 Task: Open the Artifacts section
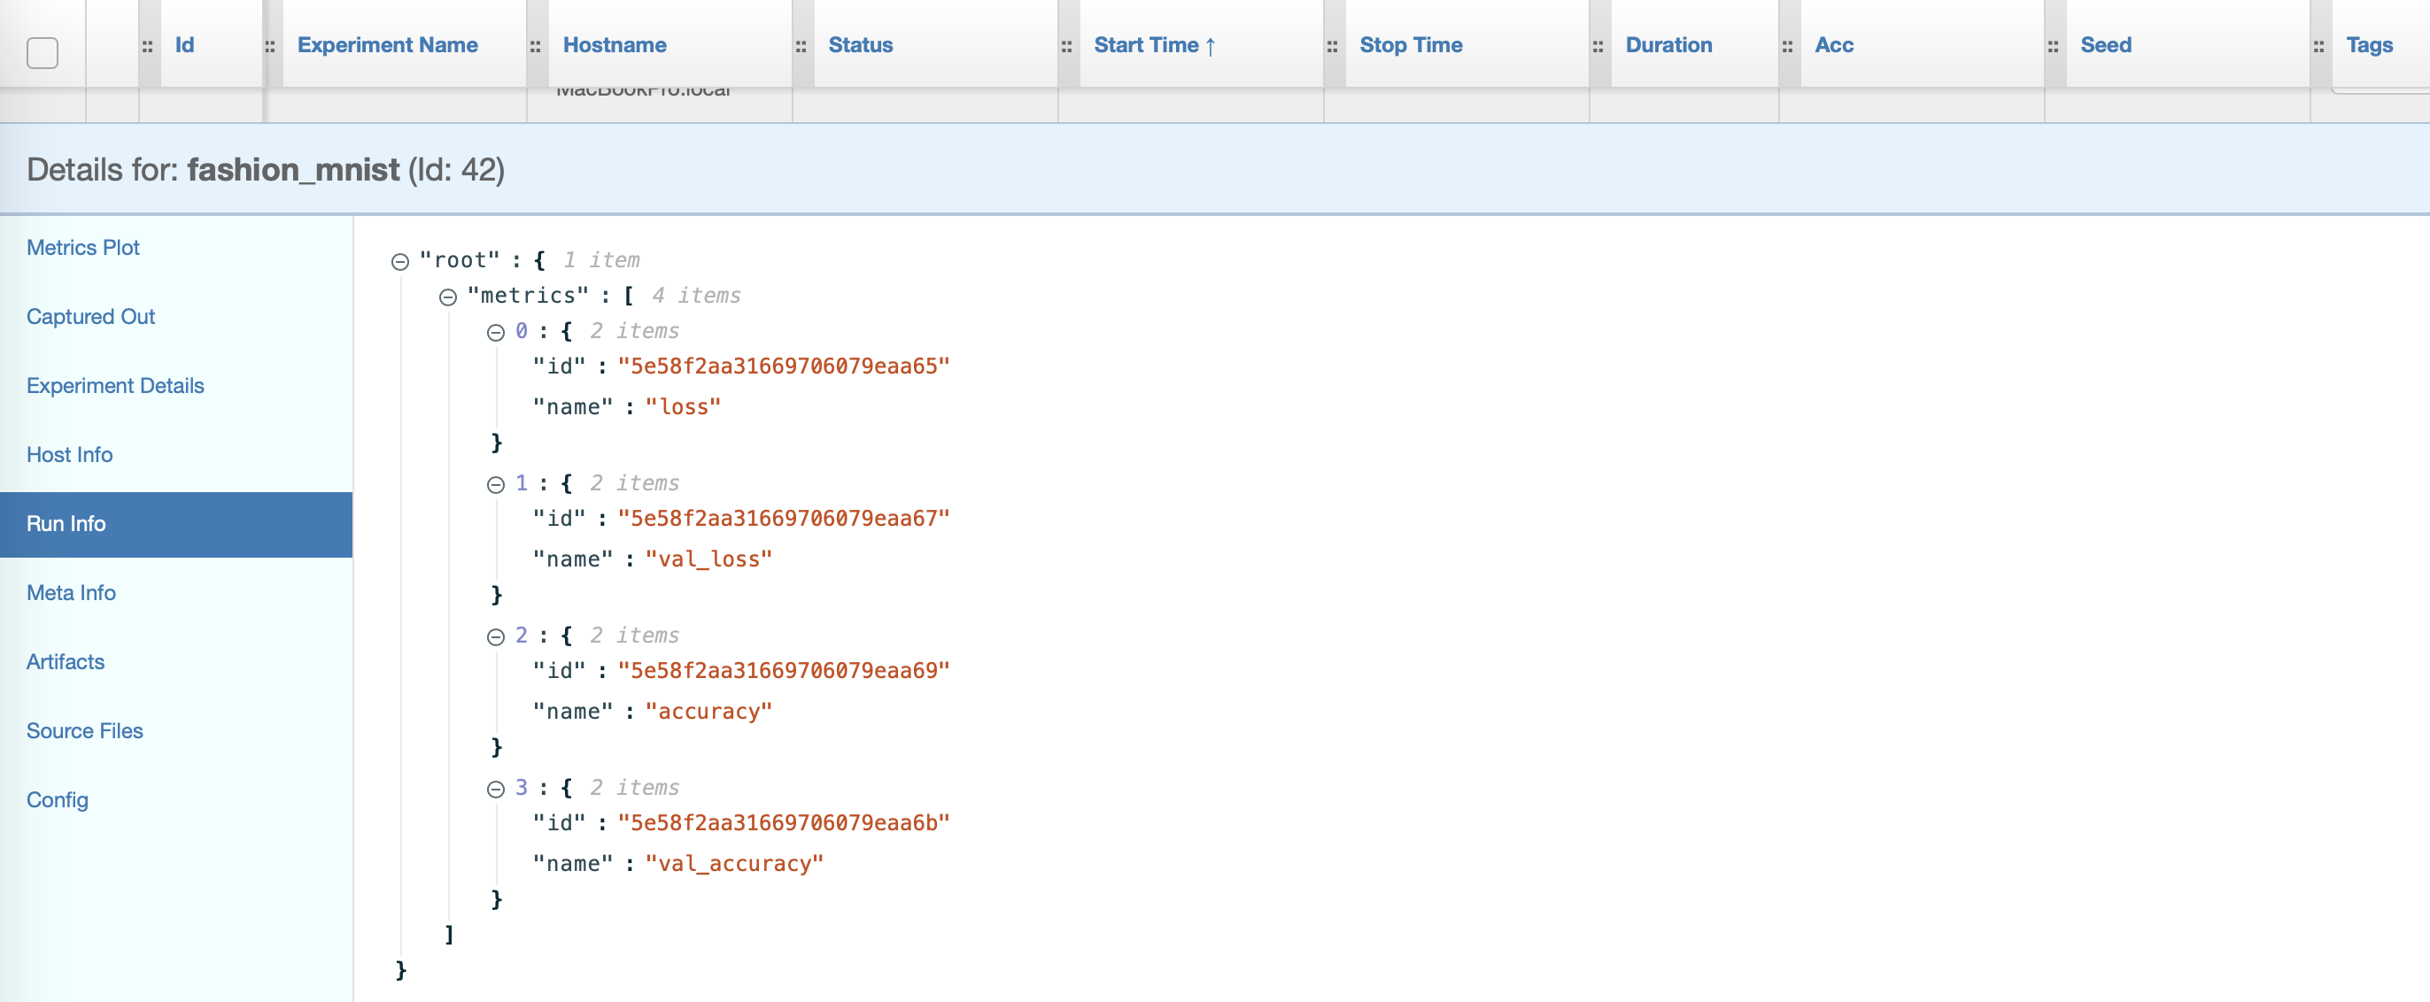point(66,662)
